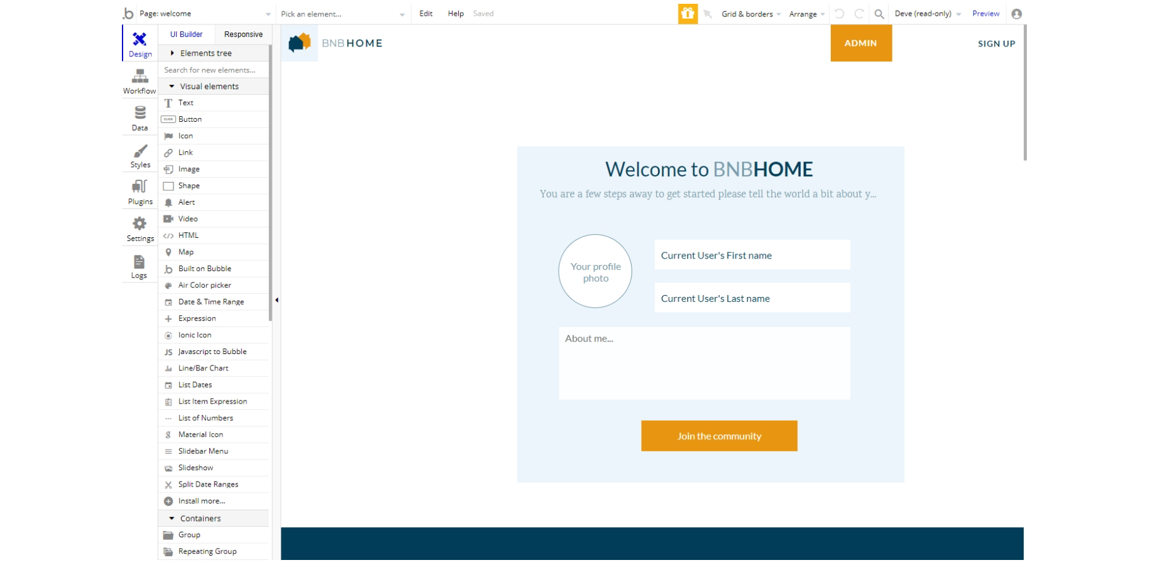Open the Data section
1150x565 pixels.
(x=140, y=118)
